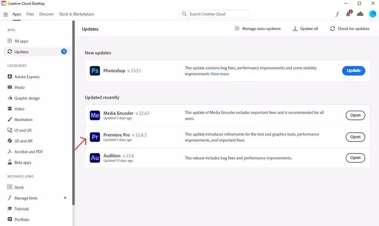
Task: Click the Graphic design pen icon
Action: (x=10, y=98)
